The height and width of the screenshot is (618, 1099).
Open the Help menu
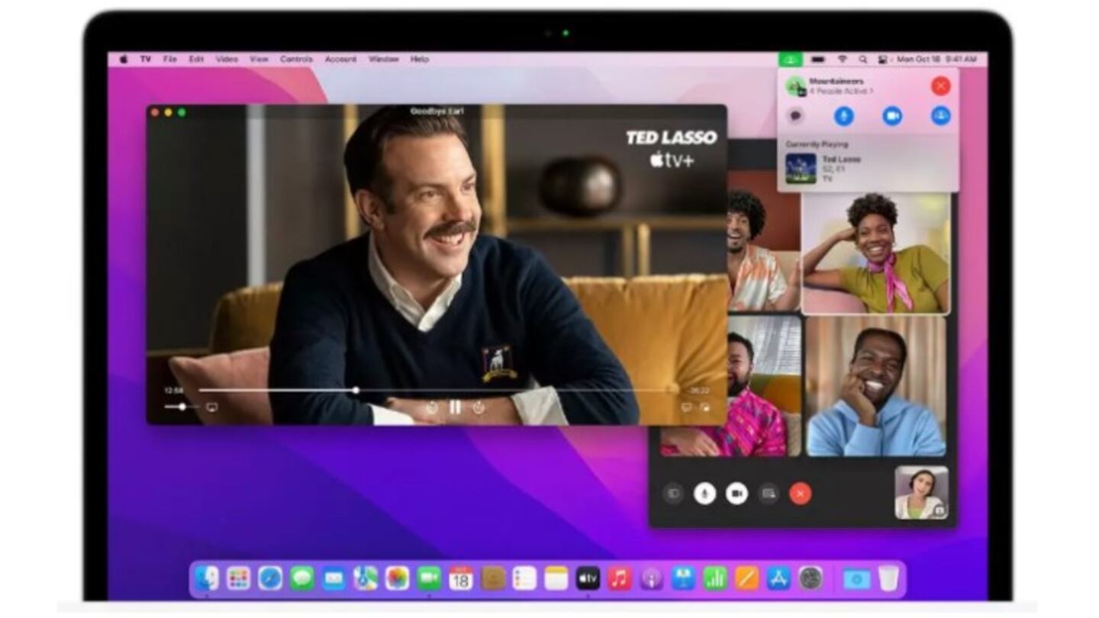click(420, 59)
